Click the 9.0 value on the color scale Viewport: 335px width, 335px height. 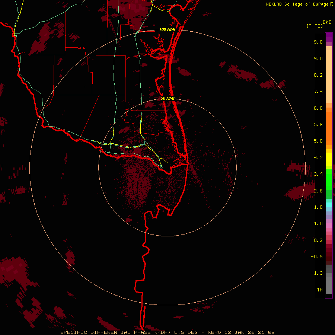[x=318, y=58]
